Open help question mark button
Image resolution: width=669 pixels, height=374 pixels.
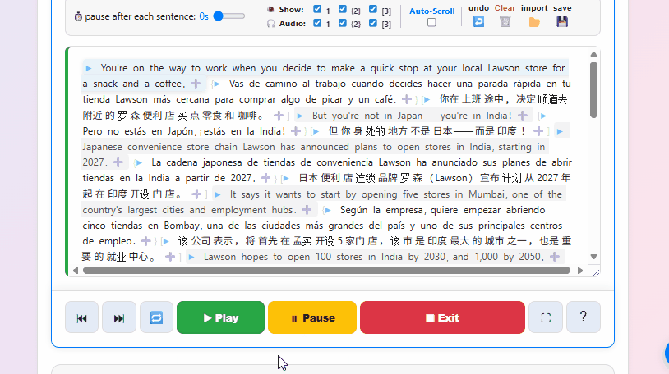[x=584, y=317]
